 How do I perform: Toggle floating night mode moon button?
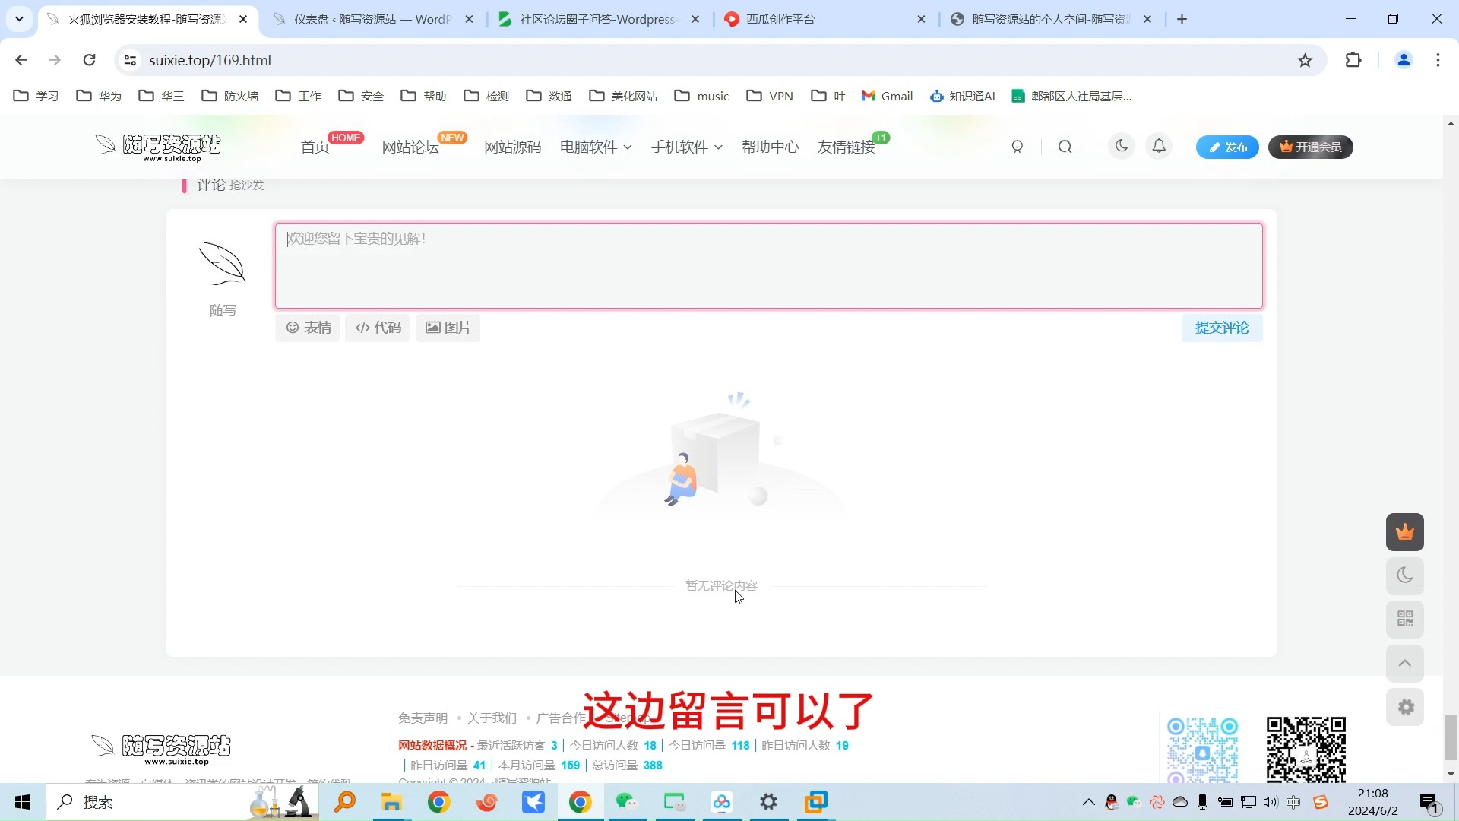1404,575
